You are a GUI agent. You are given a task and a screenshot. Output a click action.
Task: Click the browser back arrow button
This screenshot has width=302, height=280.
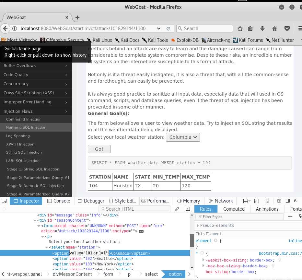pos(5,29)
